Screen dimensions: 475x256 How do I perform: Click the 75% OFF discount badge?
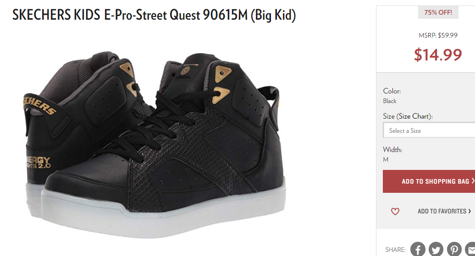click(438, 12)
